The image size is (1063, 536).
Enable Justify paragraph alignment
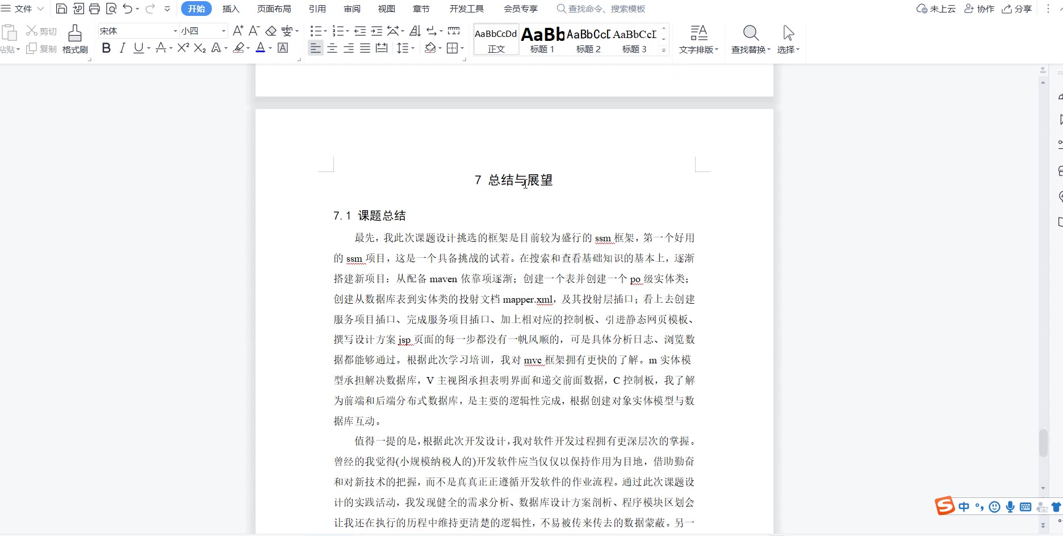[365, 48]
